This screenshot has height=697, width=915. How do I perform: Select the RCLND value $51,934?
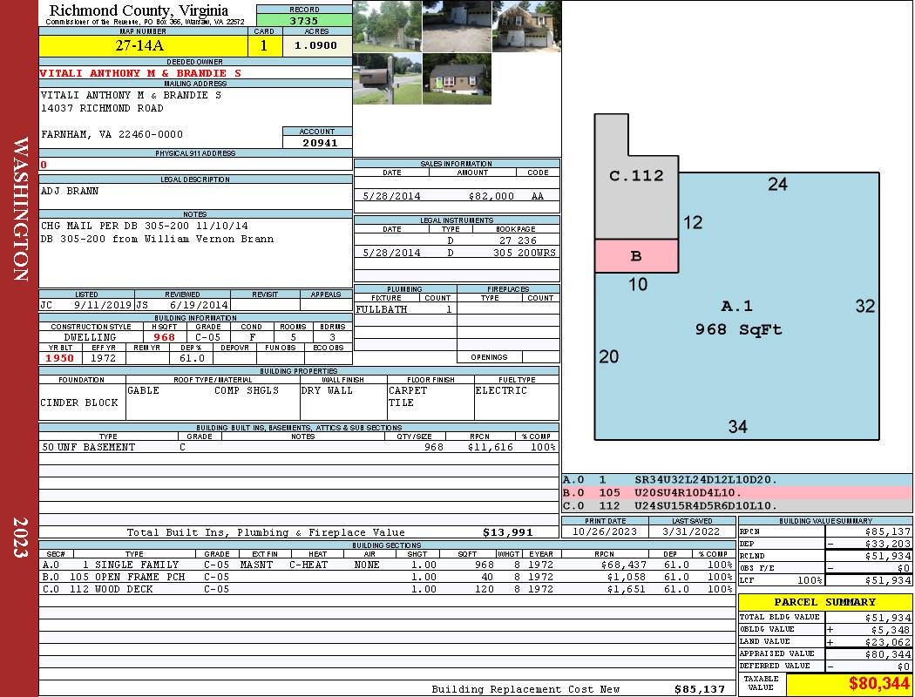click(887, 556)
